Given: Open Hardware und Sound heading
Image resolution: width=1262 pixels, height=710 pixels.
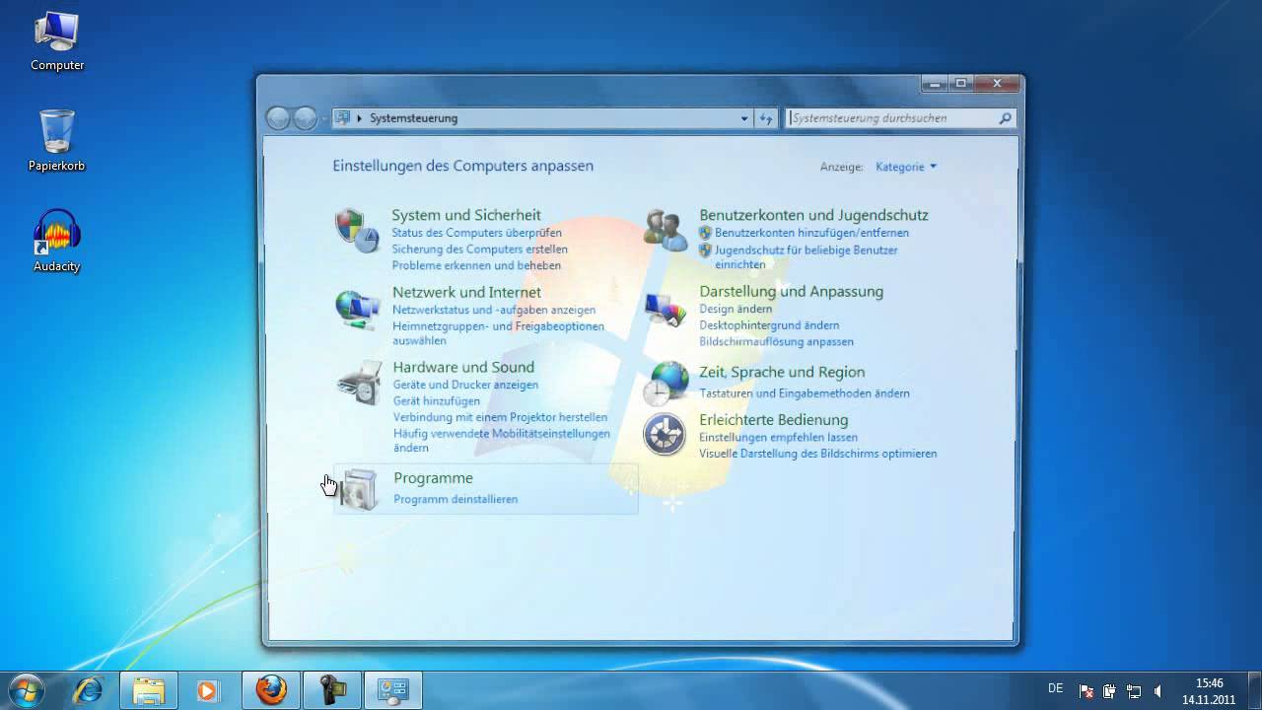Looking at the screenshot, I should (x=463, y=367).
